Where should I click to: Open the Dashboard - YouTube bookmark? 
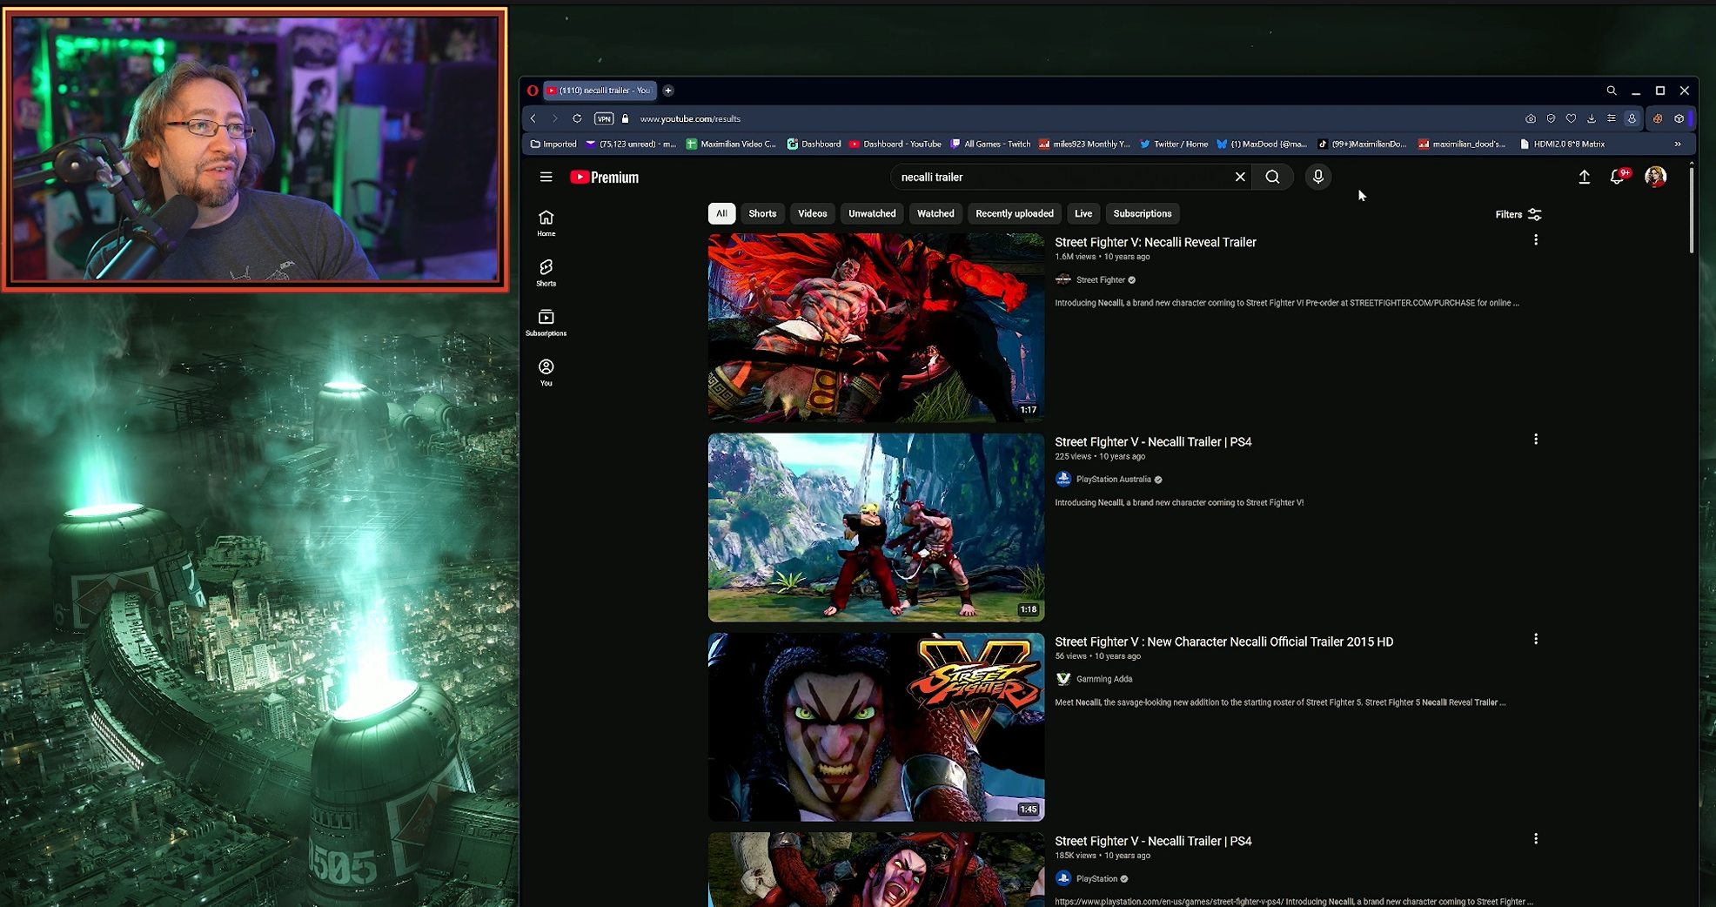click(895, 144)
